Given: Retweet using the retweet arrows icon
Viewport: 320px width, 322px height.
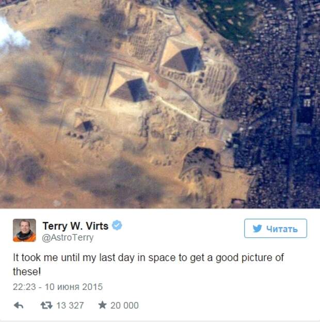Looking at the screenshot, I should click(46, 305).
